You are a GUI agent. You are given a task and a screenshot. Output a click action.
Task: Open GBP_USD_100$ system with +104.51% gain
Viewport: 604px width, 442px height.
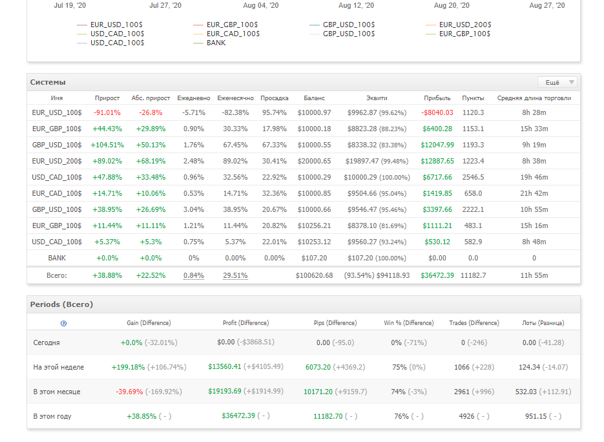coord(57,145)
